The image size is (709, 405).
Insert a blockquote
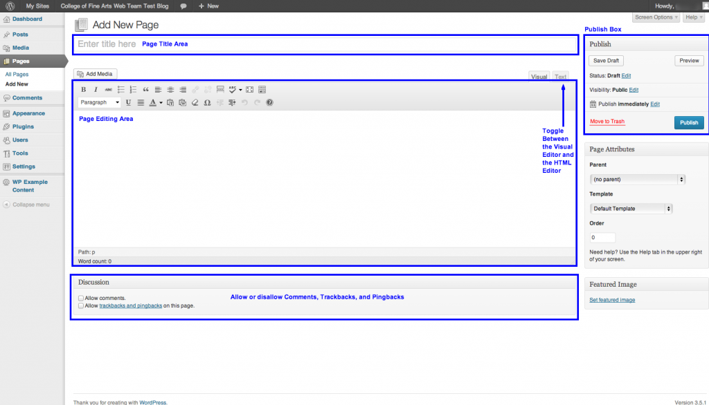point(145,89)
